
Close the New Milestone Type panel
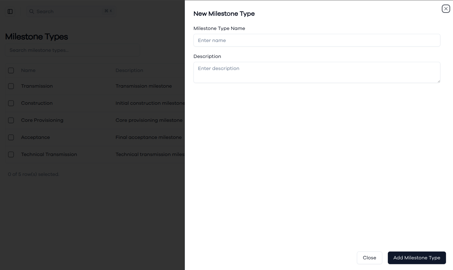pyautogui.click(x=446, y=9)
